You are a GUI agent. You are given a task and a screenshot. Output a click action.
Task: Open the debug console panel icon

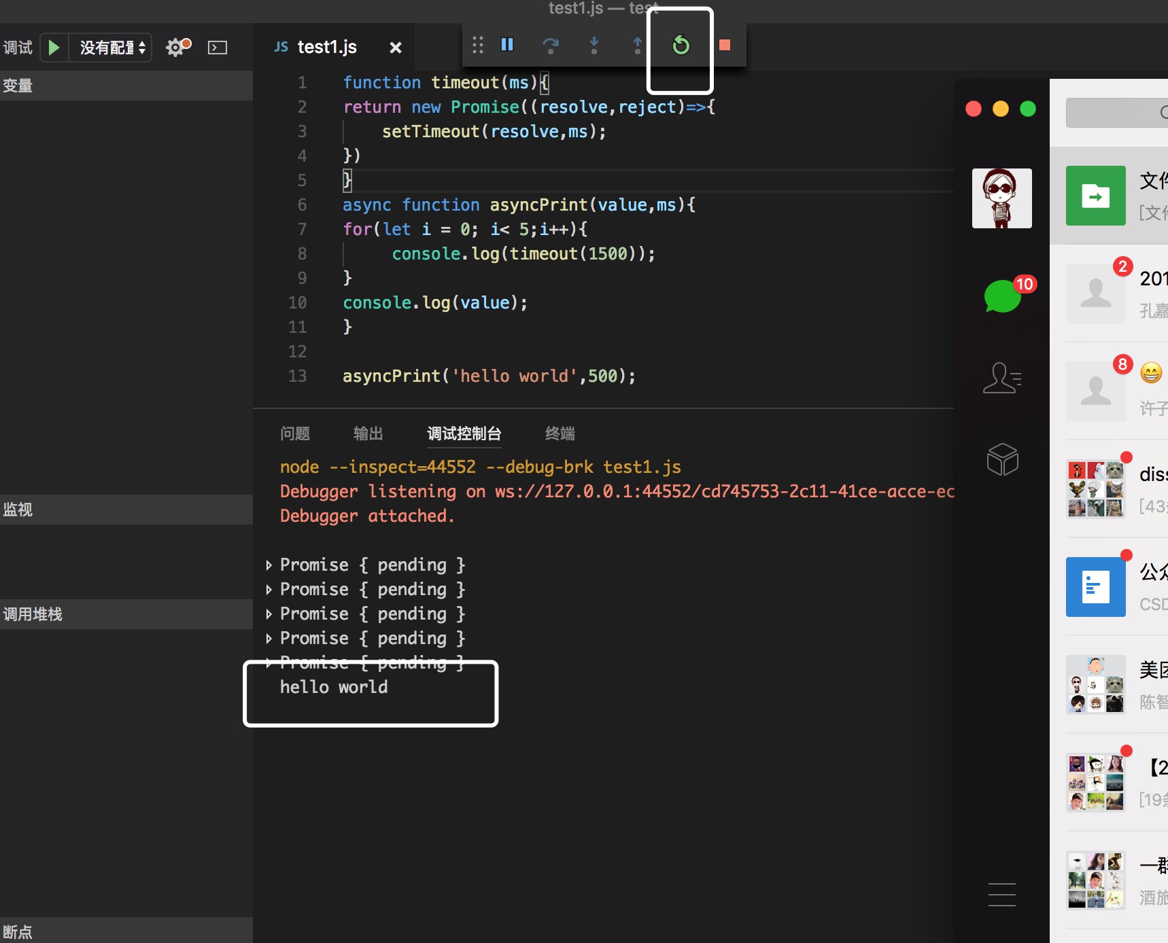point(217,47)
